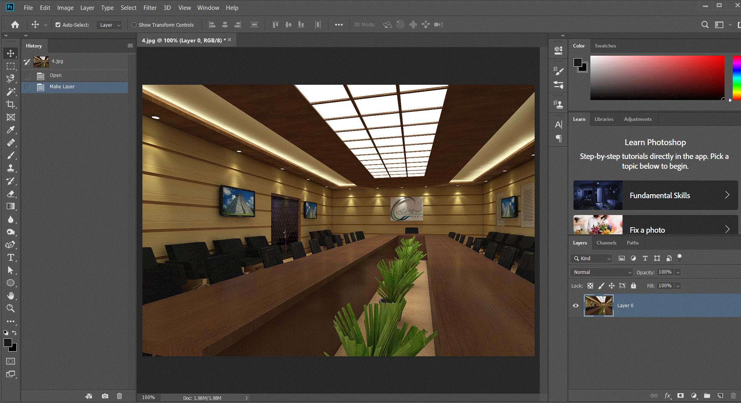The width and height of the screenshot is (741, 403).
Task: Select the Open state in History
Action: tap(56, 75)
